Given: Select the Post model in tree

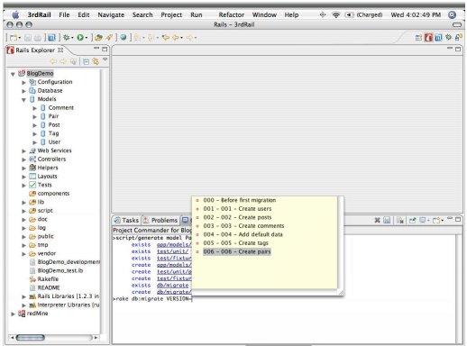Looking at the screenshot, I should (x=54, y=124).
